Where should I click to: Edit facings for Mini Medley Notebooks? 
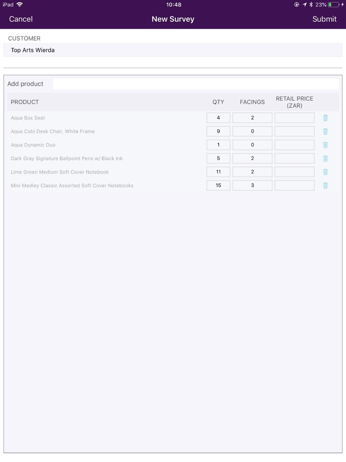point(252,186)
